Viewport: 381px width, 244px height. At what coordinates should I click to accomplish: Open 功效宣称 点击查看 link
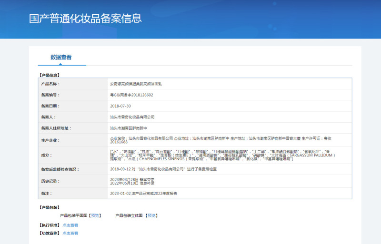tap(70, 234)
